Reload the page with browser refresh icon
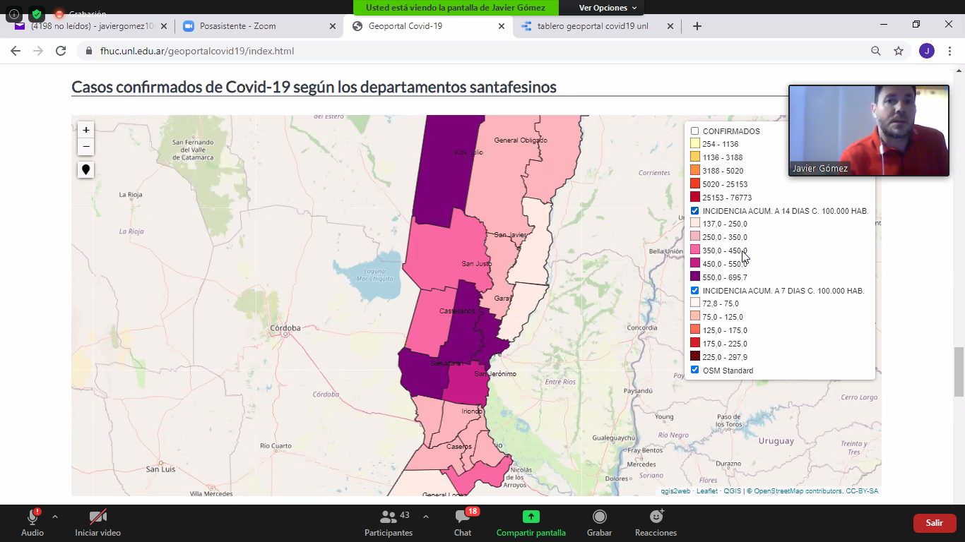 [x=61, y=51]
